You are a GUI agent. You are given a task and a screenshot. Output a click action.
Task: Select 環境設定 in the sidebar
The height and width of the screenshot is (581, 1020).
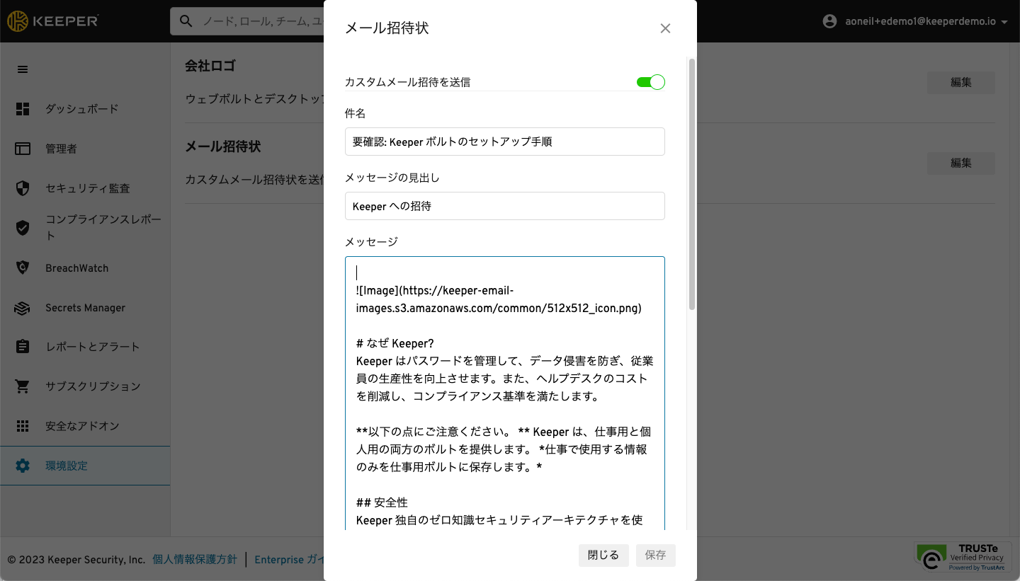click(x=67, y=466)
